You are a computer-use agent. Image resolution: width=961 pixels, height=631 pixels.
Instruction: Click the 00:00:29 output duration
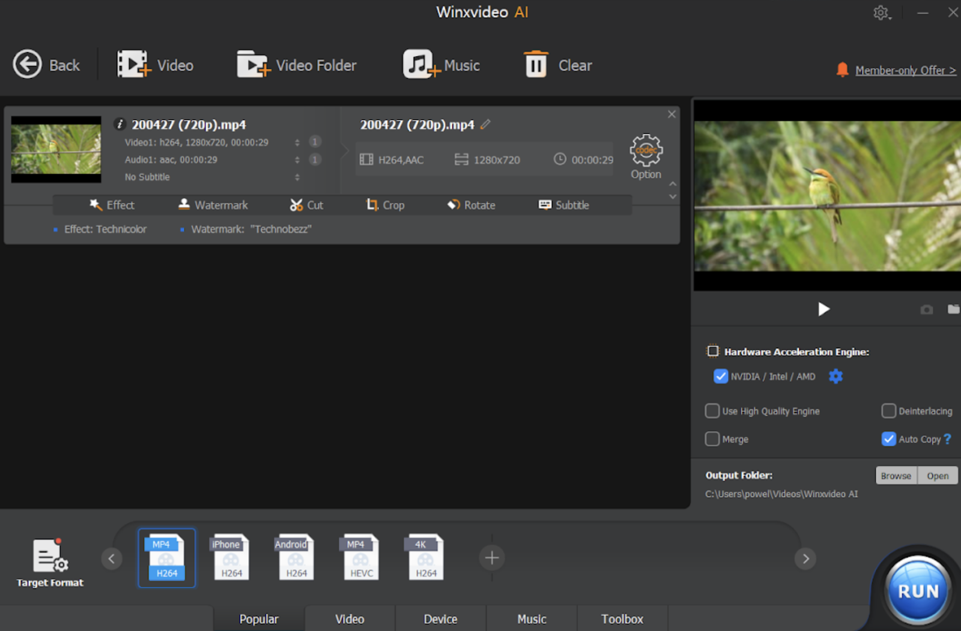tap(584, 160)
